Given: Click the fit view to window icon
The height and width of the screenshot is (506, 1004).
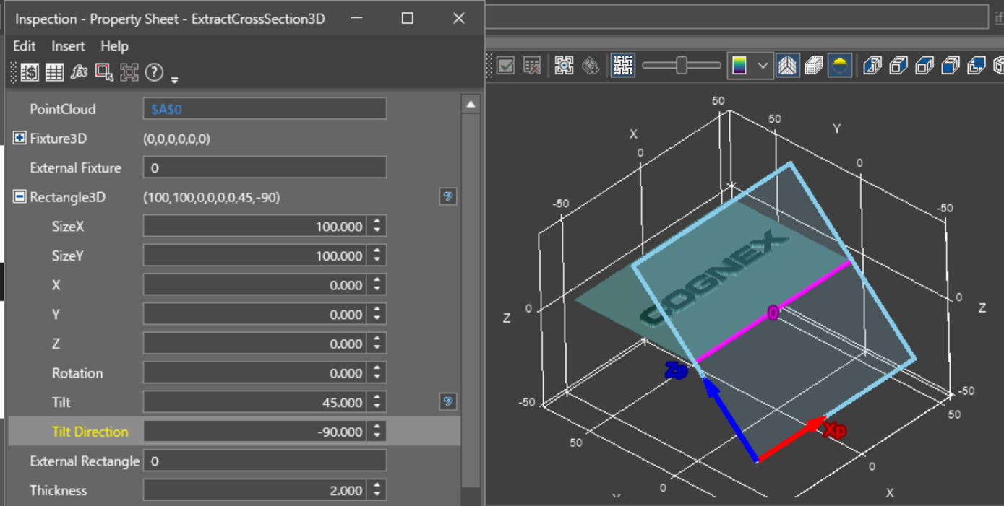Looking at the screenshot, I should (564, 66).
